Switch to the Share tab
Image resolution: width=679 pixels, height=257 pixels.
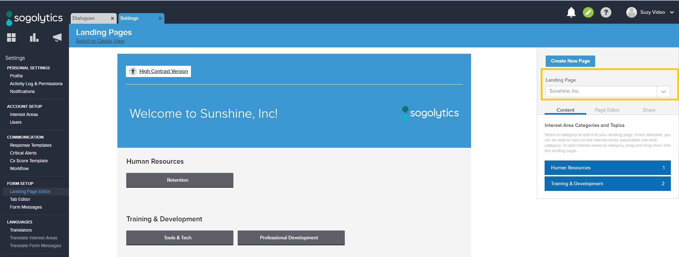click(x=649, y=110)
